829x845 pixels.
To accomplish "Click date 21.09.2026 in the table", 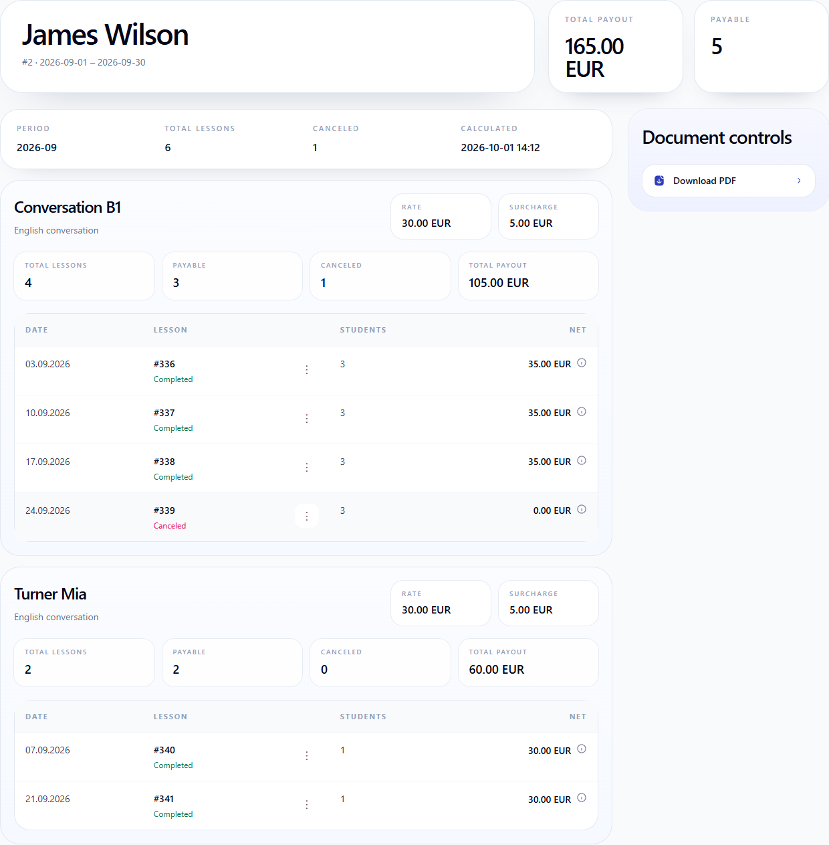I will 47,800.
